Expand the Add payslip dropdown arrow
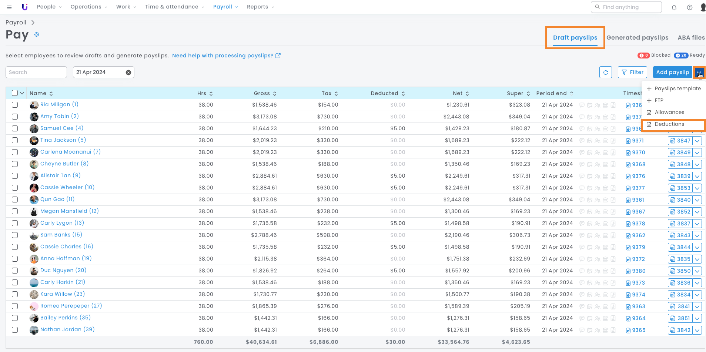This screenshot has height=352, width=706. [699, 73]
